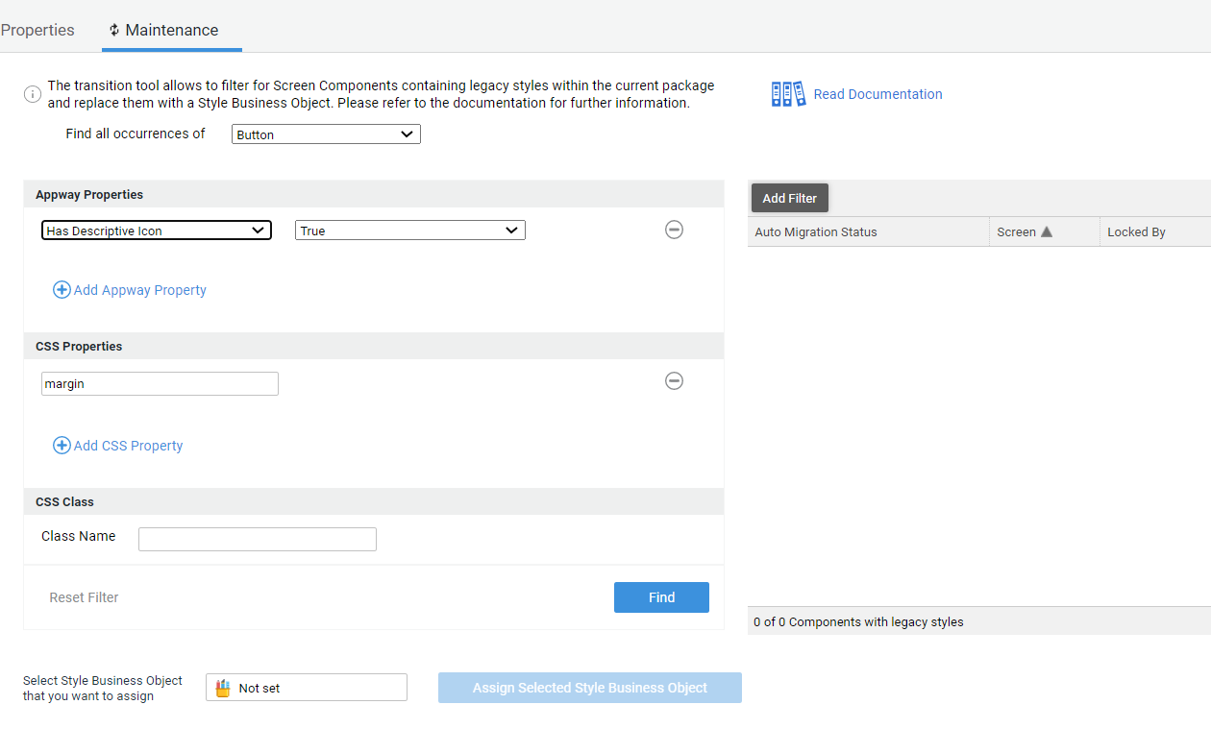Switch to the Properties tab

pyautogui.click(x=37, y=30)
